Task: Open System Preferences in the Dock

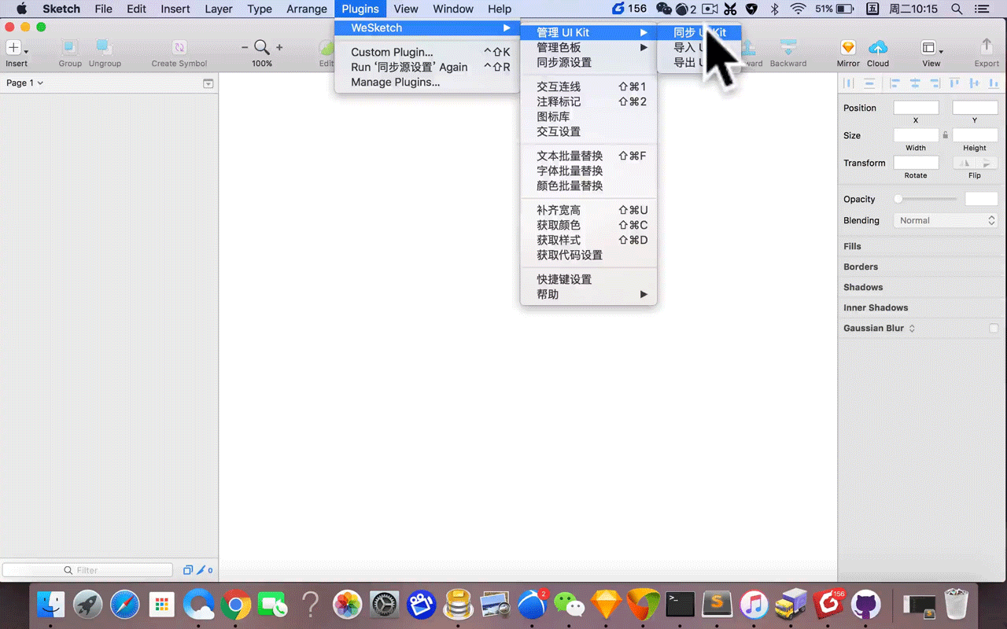Action: tap(385, 605)
